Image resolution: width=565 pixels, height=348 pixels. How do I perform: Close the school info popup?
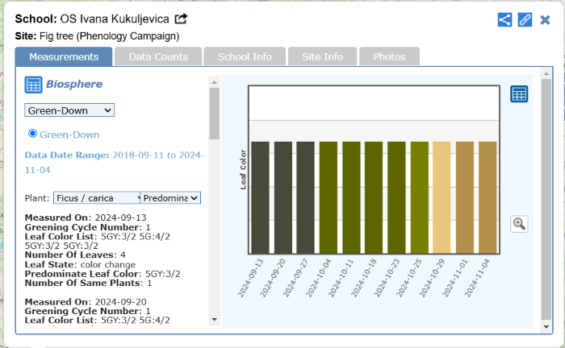coord(546,19)
